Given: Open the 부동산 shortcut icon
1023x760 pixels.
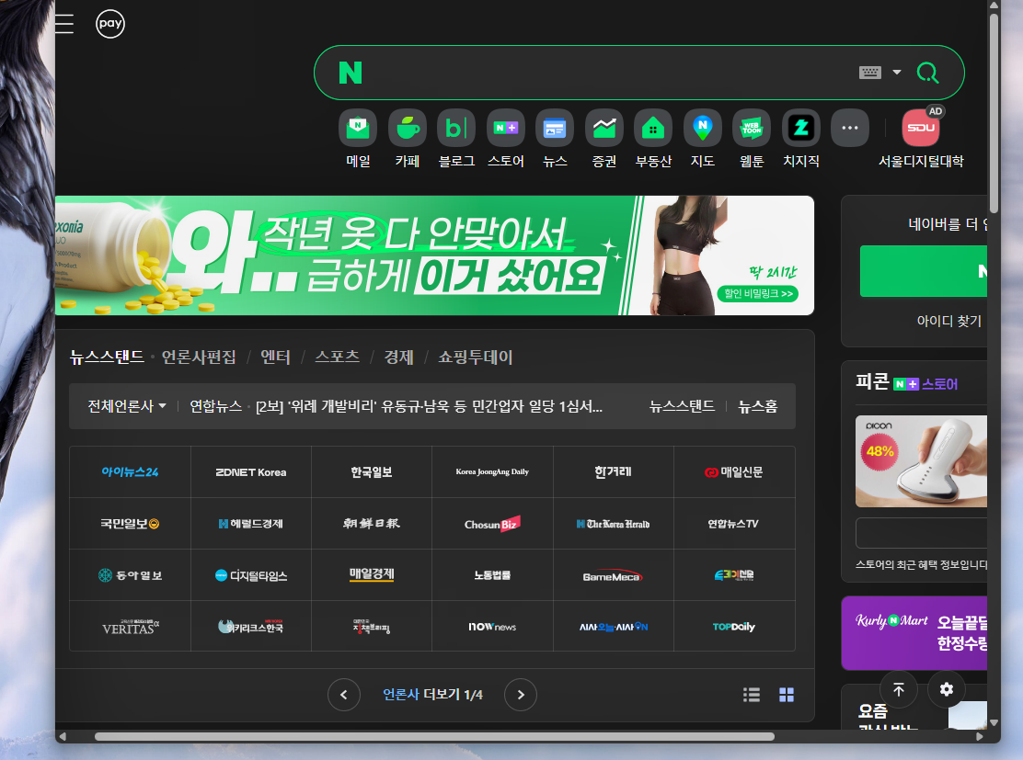Looking at the screenshot, I should [x=653, y=128].
